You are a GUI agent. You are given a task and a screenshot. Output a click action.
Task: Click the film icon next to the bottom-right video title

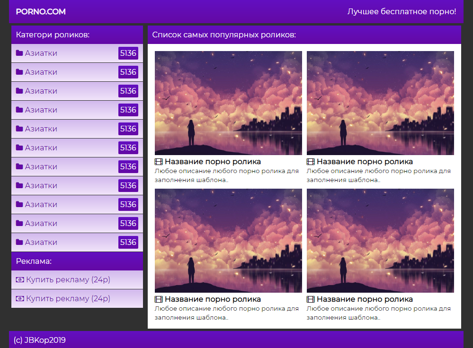(311, 299)
